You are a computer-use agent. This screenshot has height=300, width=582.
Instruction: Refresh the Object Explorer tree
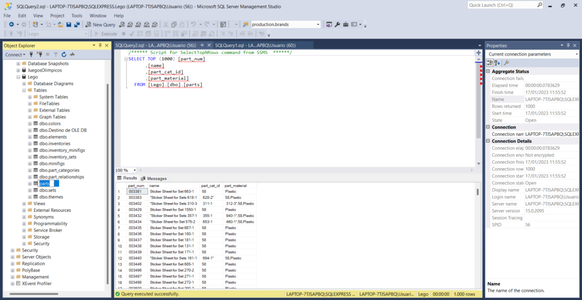[x=64, y=55]
